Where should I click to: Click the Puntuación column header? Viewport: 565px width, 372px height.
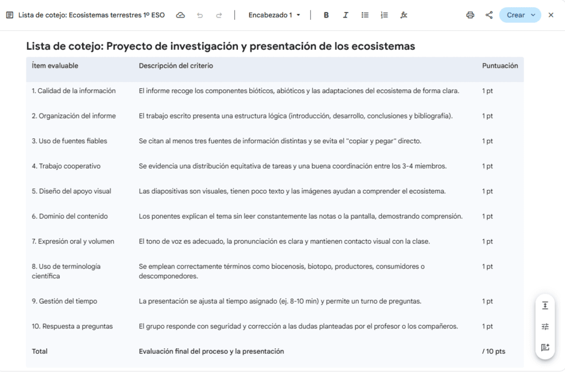(500, 66)
